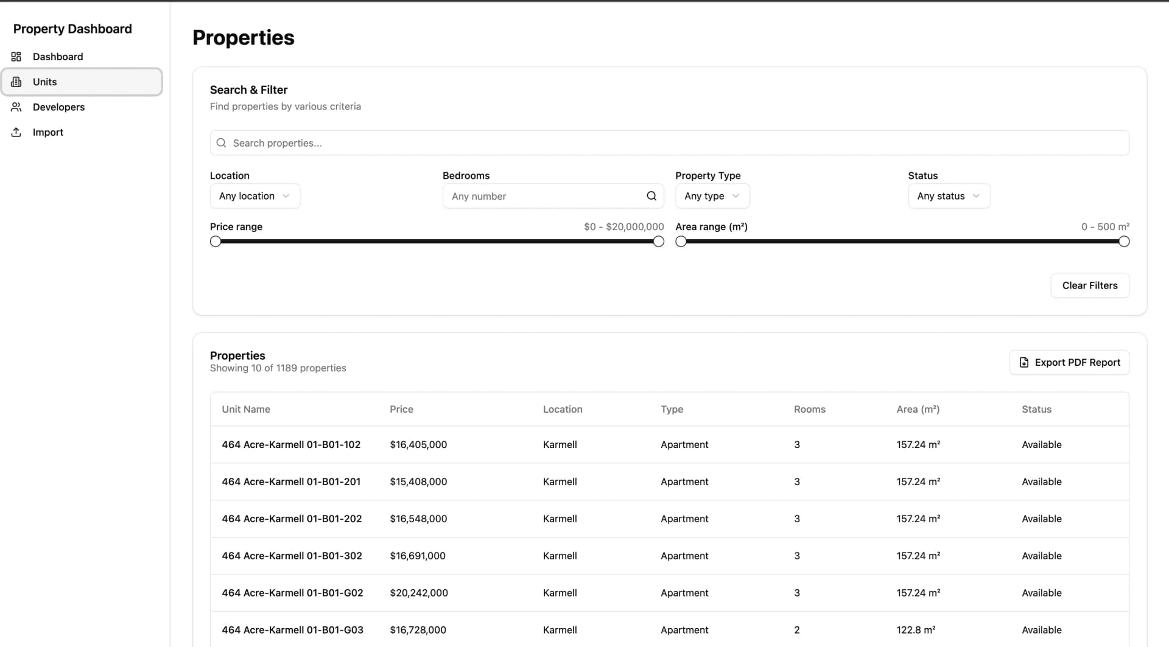
Task: Click the document icon on Export PDF Report
Action: point(1023,362)
